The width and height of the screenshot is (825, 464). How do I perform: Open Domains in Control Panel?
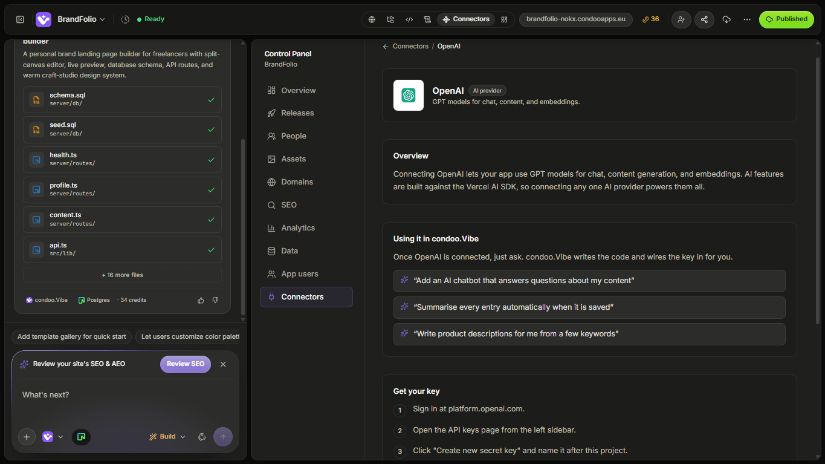point(306,182)
